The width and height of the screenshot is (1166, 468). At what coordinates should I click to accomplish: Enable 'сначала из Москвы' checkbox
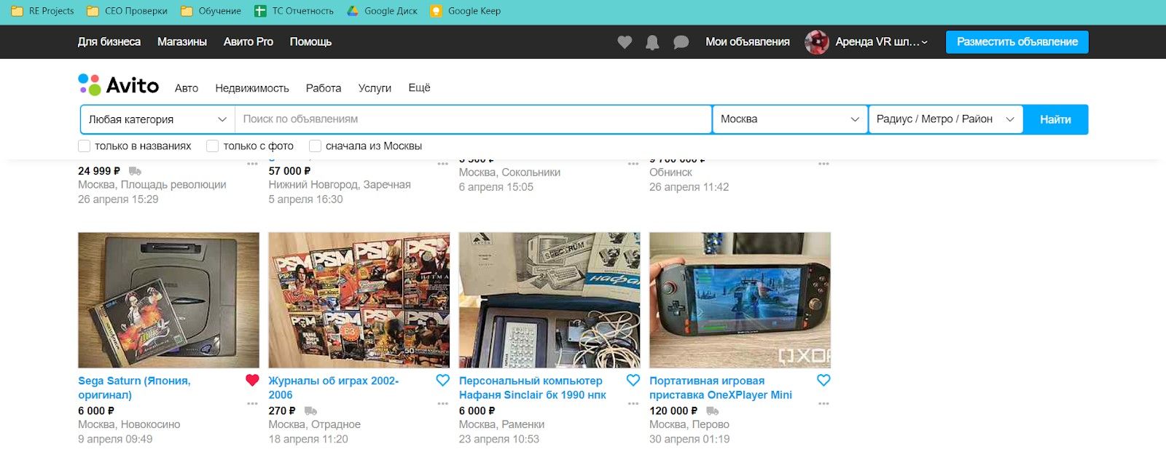tap(316, 146)
